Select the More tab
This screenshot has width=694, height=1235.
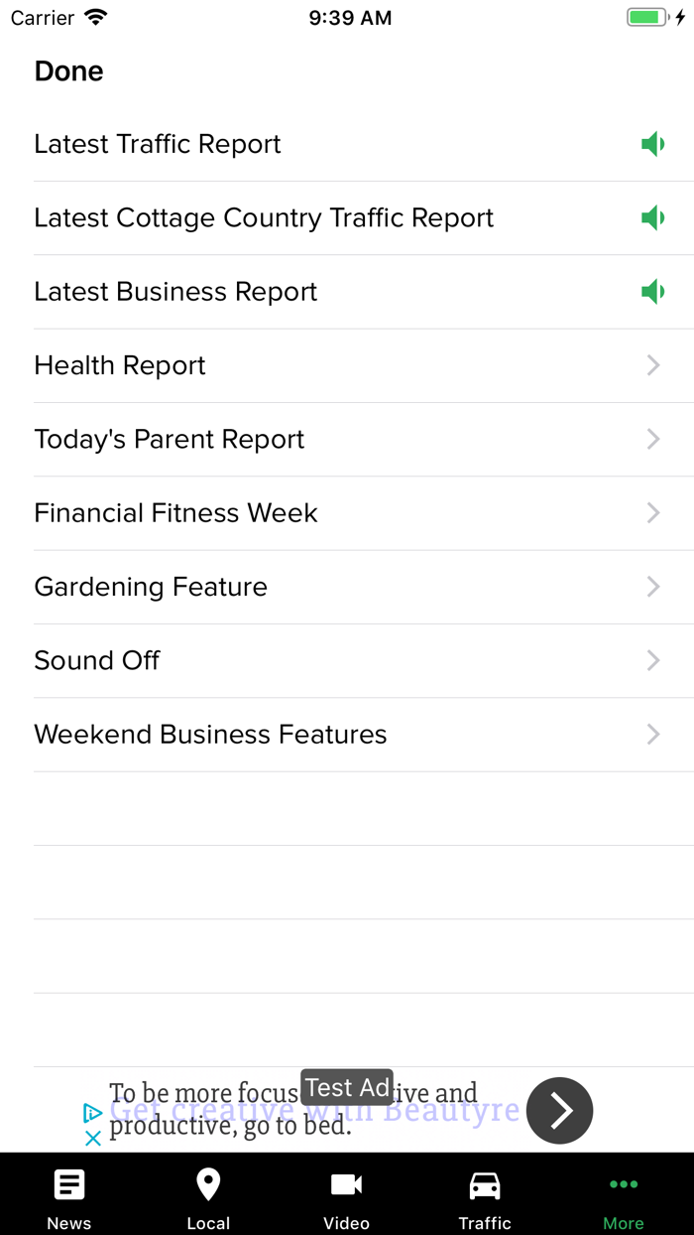(624, 1197)
